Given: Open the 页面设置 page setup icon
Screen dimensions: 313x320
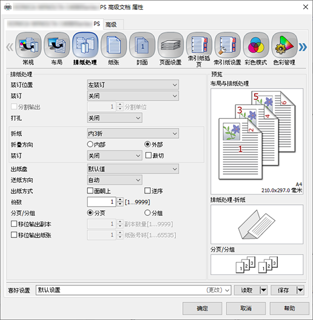Looking at the screenshot, I should coord(171,45).
